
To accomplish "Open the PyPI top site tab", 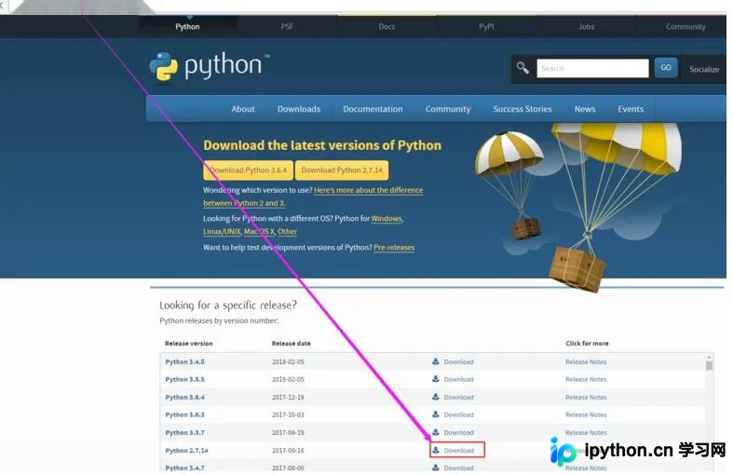I will [x=486, y=27].
